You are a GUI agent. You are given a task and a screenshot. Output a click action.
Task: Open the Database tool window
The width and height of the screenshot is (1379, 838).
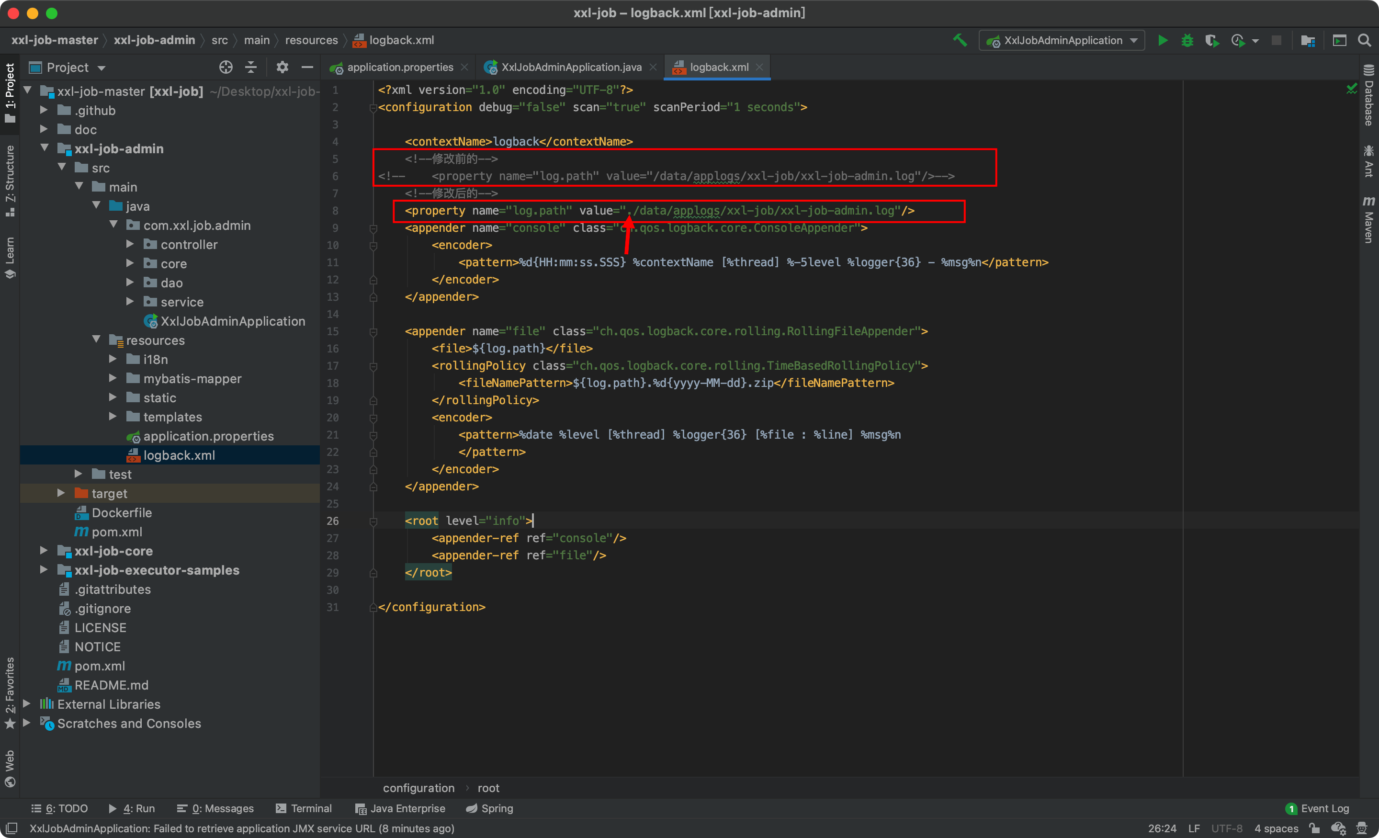click(x=1368, y=95)
